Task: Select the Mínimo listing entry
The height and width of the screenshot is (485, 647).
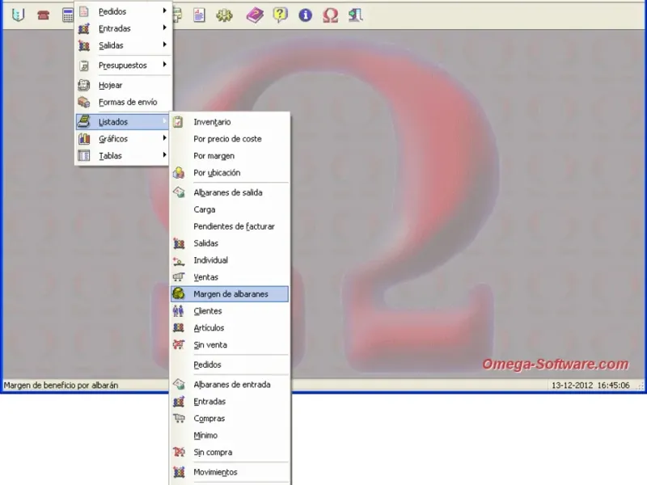Action: coord(230,435)
